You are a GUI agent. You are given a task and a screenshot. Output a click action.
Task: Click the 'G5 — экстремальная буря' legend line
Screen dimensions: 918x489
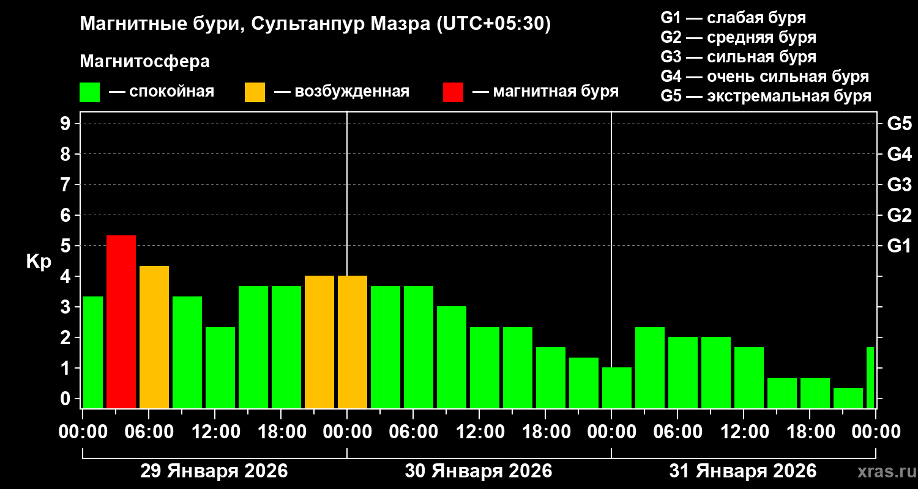[x=766, y=97]
